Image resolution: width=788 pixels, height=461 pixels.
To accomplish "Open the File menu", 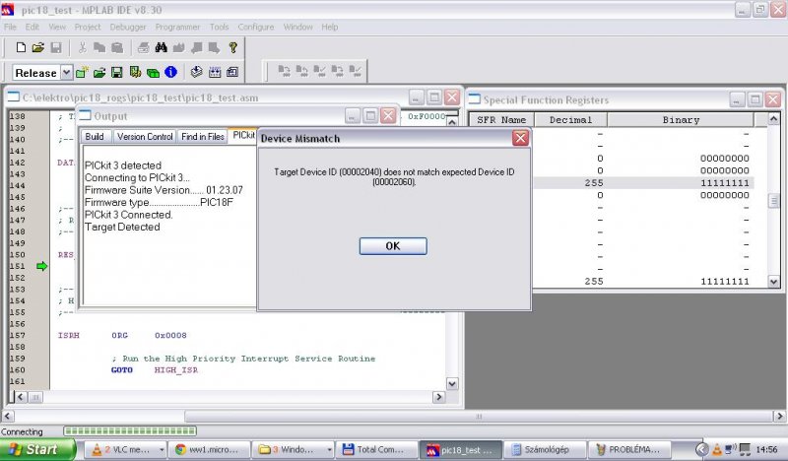I will pos(10,28).
